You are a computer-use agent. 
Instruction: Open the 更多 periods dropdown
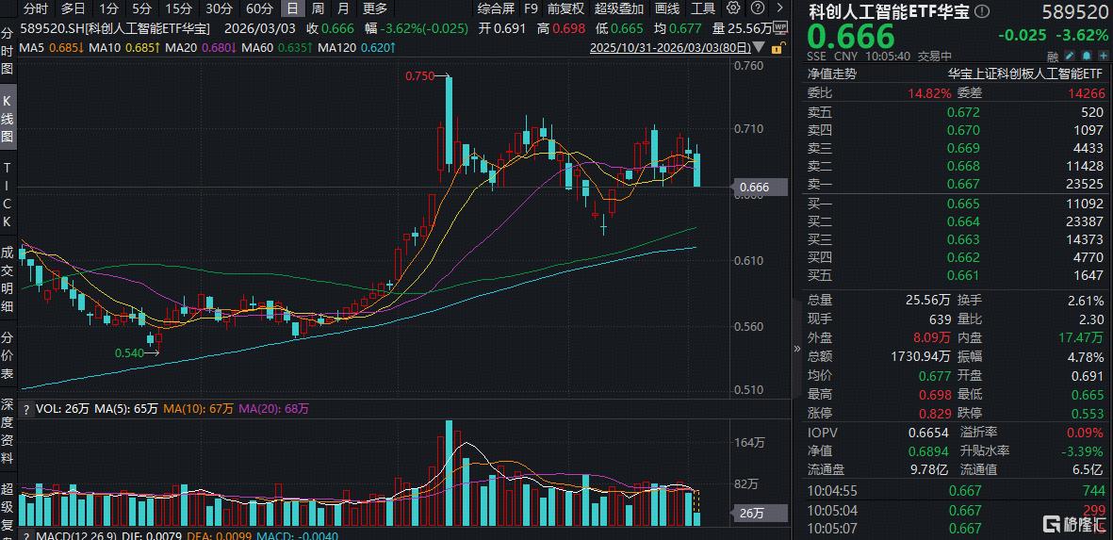click(x=375, y=8)
